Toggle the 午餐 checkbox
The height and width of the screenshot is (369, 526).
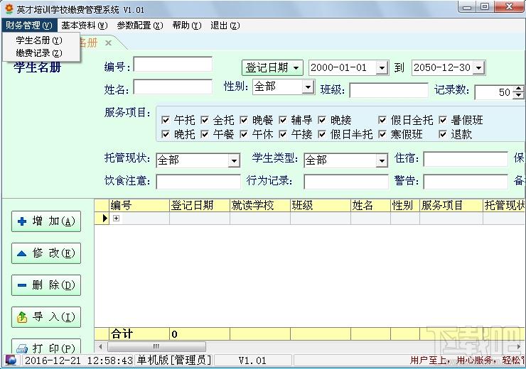tap(205, 134)
